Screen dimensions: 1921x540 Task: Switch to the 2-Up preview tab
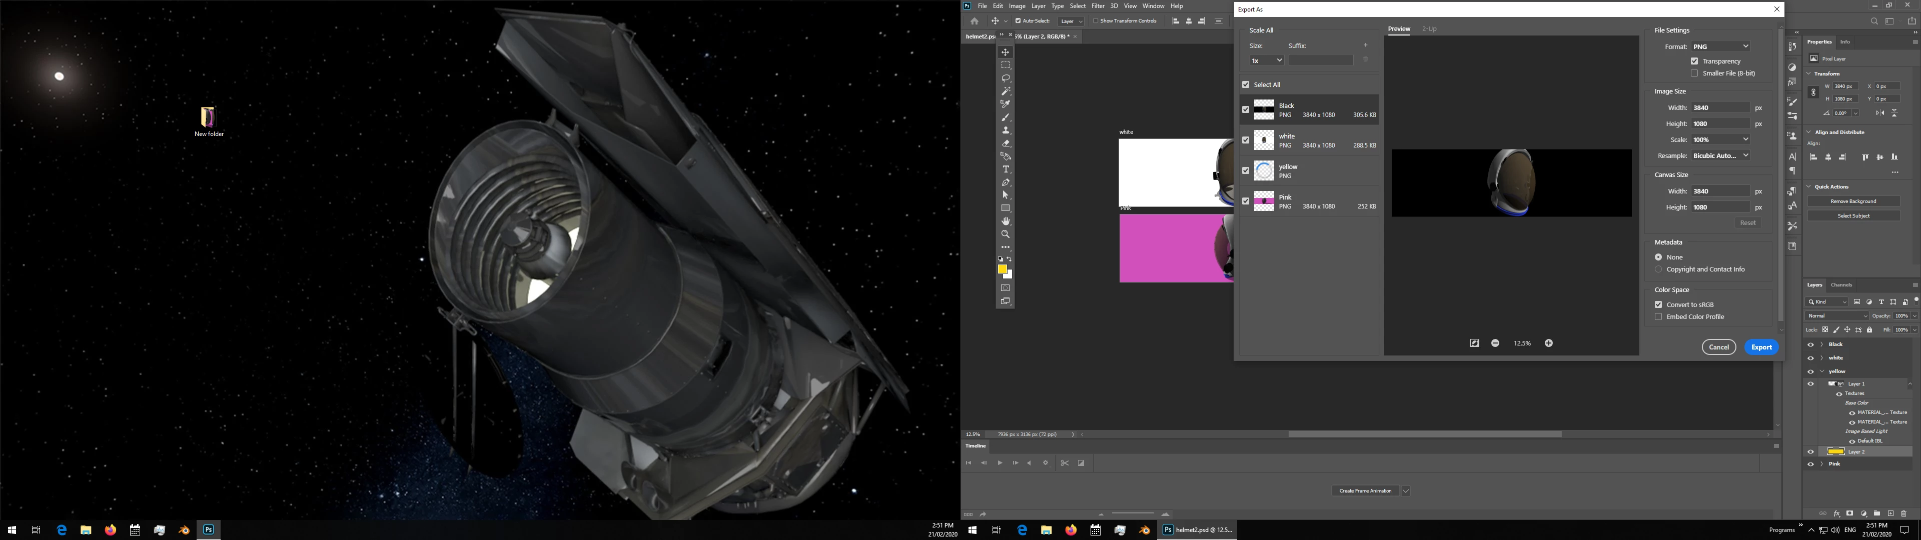click(x=1429, y=29)
